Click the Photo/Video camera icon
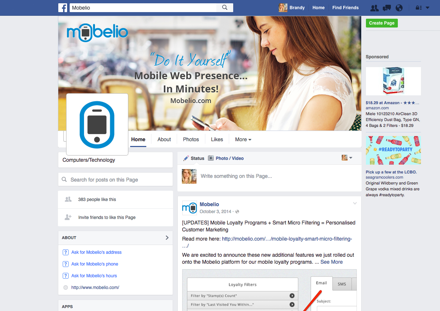 click(x=211, y=158)
